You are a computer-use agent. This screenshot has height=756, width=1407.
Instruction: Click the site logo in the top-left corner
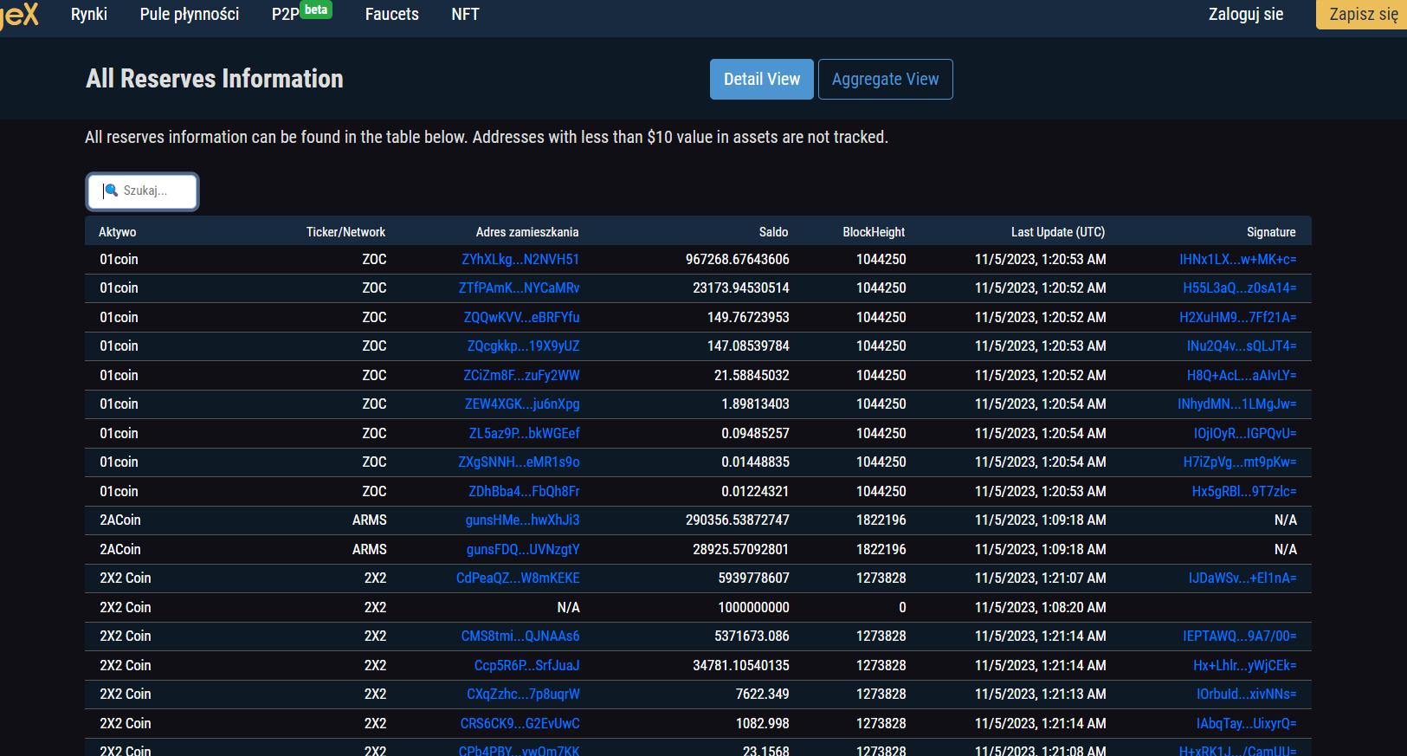[19, 15]
